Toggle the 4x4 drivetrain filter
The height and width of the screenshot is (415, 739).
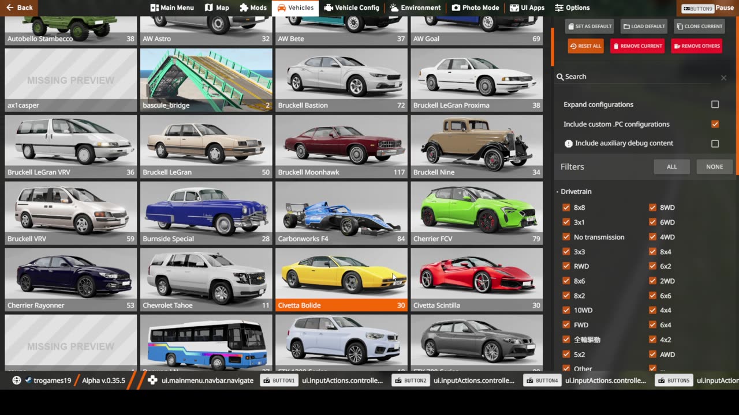(x=652, y=310)
